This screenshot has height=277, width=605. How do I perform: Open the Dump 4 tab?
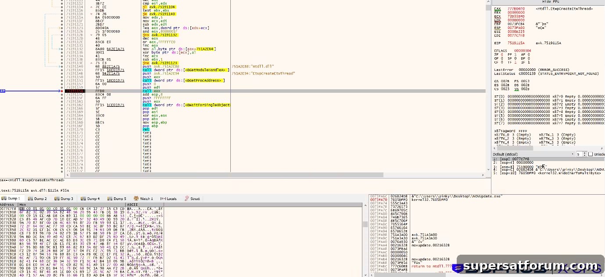90,199
